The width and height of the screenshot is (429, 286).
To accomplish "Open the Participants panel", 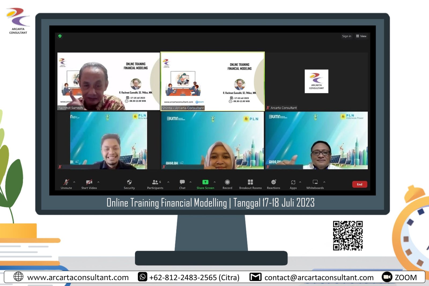I will [x=155, y=183].
